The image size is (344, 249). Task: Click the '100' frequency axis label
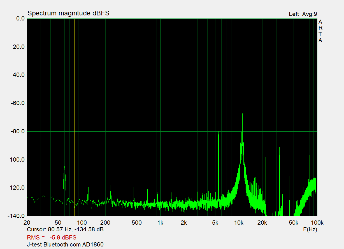pos(82,223)
